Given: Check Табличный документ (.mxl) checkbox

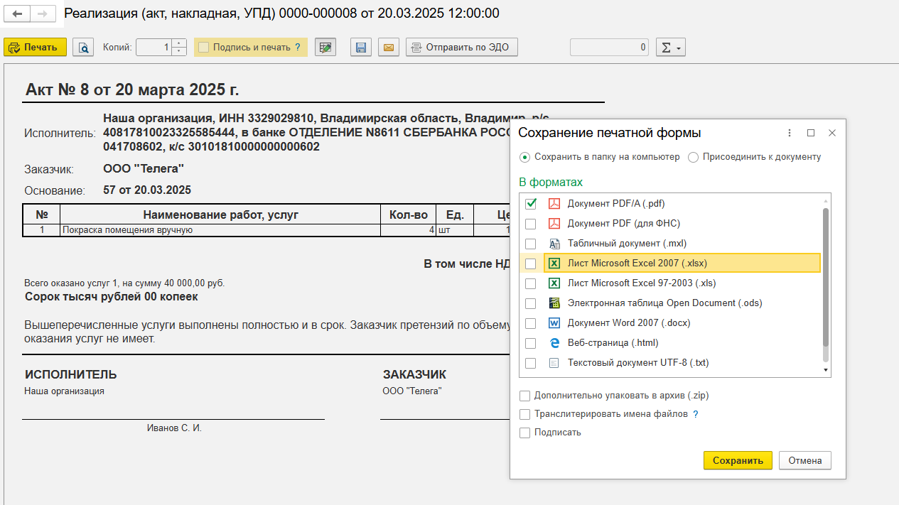Looking at the screenshot, I should pyautogui.click(x=530, y=244).
